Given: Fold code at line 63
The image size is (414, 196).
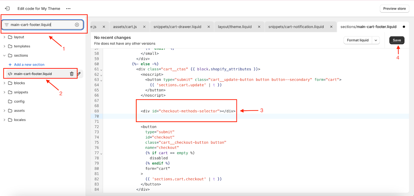Looking at the screenshot, I should (101, 80).
